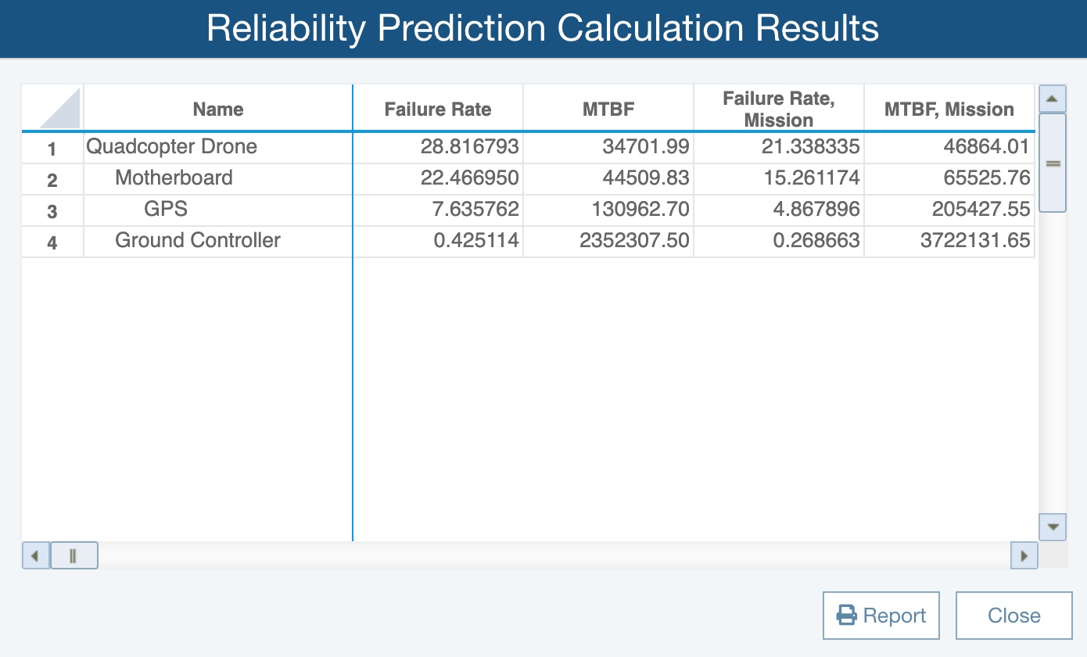This screenshot has height=657, width=1087.
Task: Close the calculation results dialog
Action: point(1013,616)
